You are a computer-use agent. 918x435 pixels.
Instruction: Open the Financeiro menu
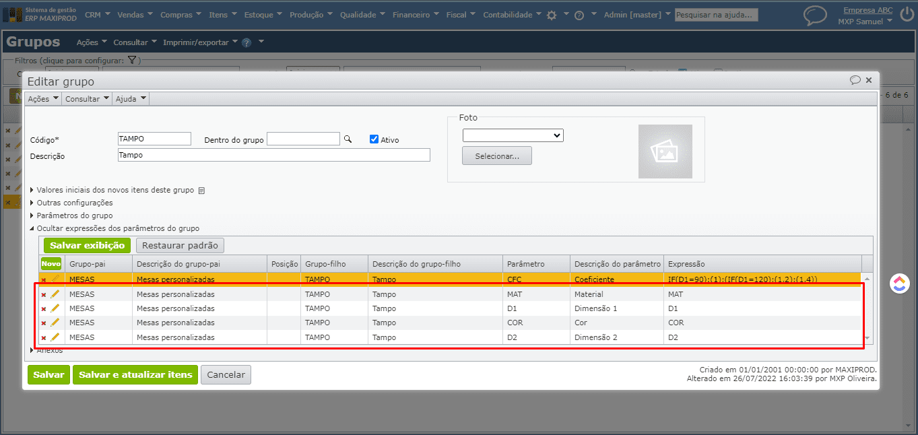(417, 15)
